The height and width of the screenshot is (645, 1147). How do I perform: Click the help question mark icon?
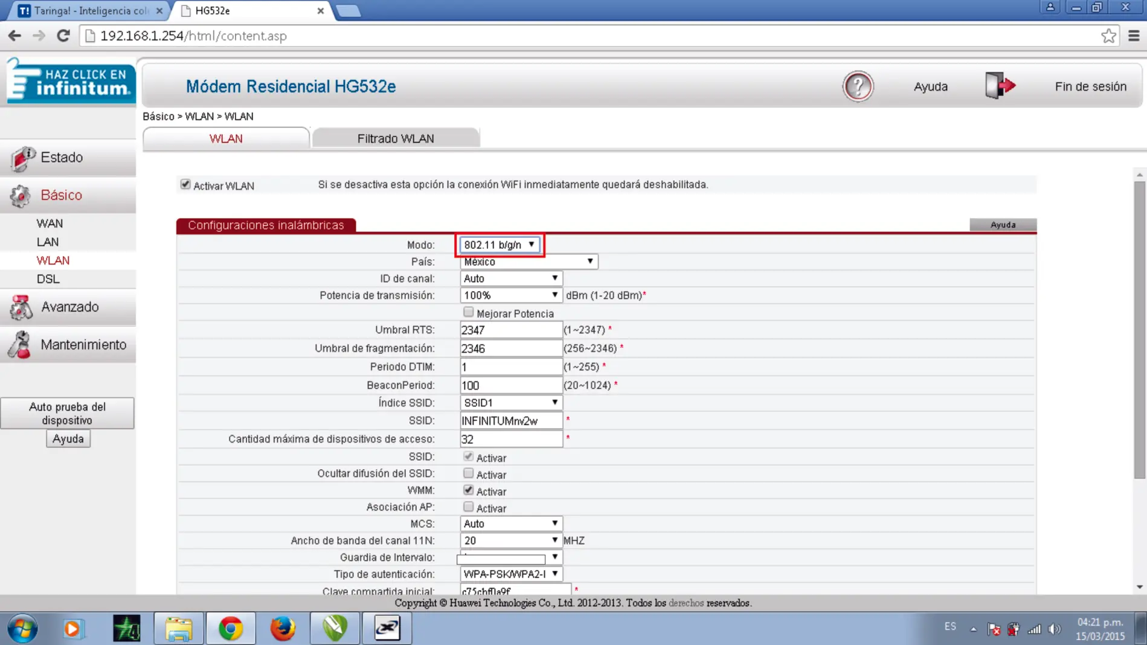(x=858, y=86)
